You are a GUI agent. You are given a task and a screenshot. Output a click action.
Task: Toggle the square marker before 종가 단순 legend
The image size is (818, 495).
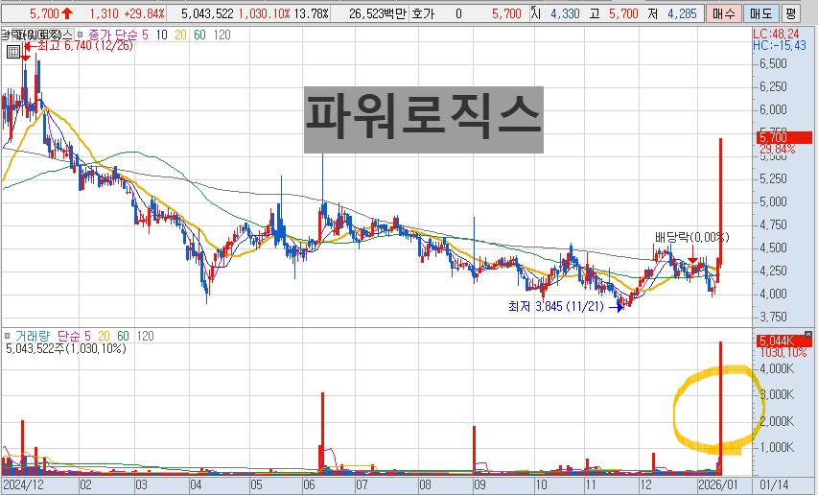pos(80,35)
